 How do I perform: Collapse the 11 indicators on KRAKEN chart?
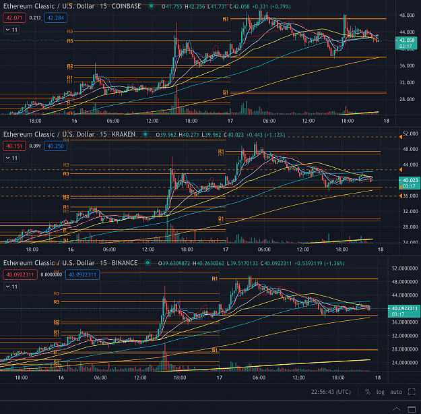click(11, 158)
